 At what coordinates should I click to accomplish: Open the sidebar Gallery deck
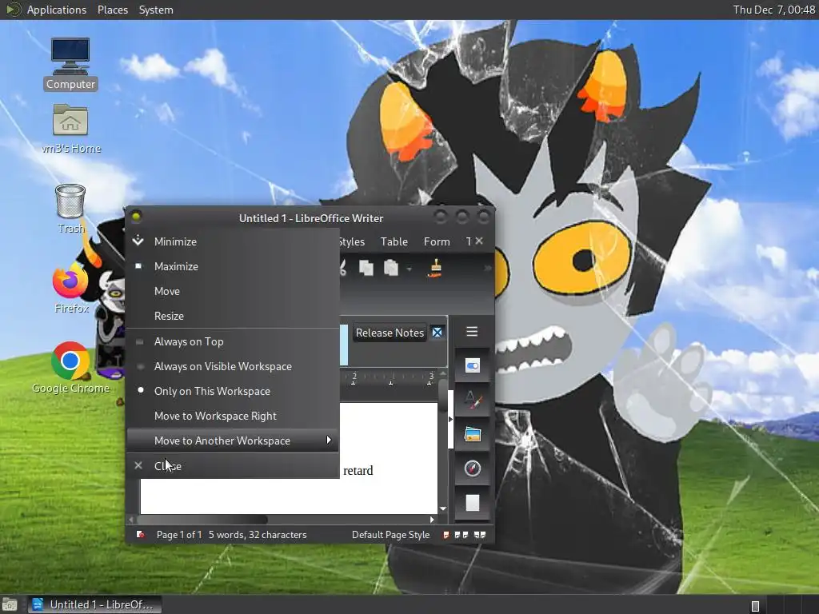(472, 434)
